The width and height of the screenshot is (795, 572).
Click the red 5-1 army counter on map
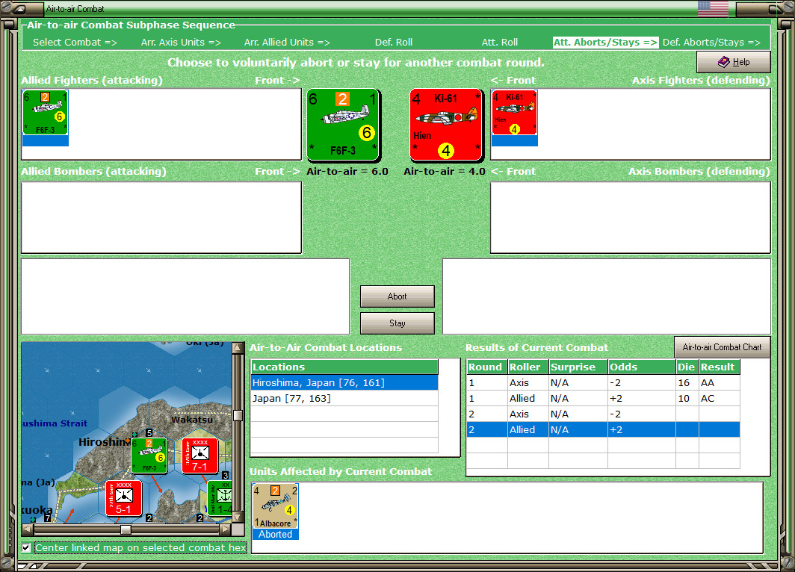pos(124,498)
